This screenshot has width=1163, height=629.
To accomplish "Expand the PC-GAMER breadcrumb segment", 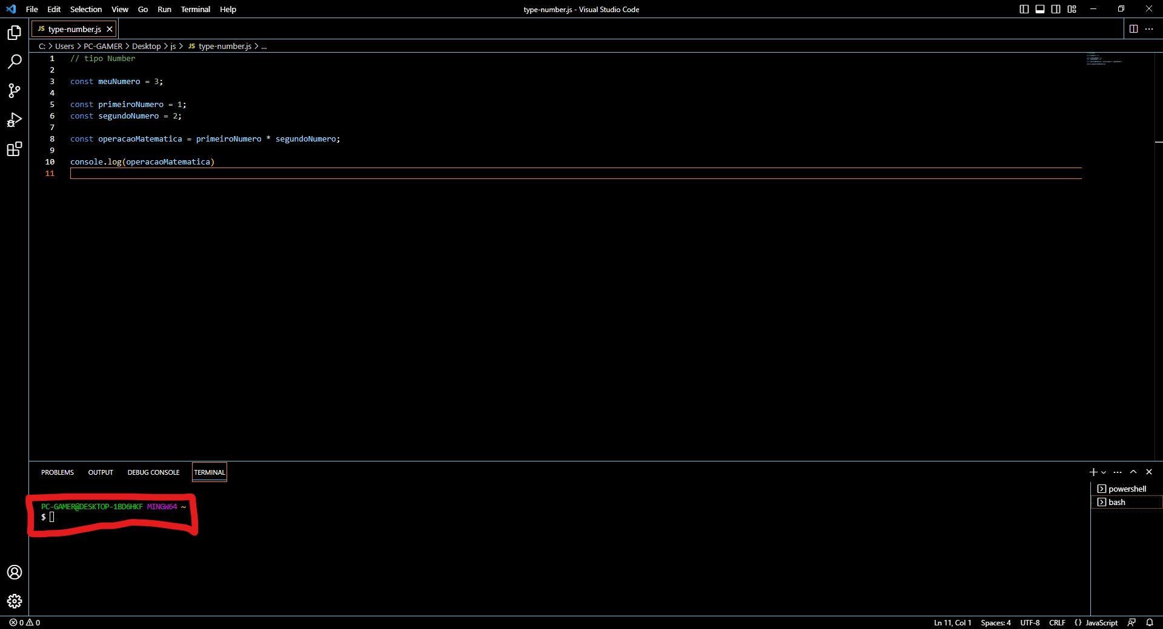I will click(103, 46).
